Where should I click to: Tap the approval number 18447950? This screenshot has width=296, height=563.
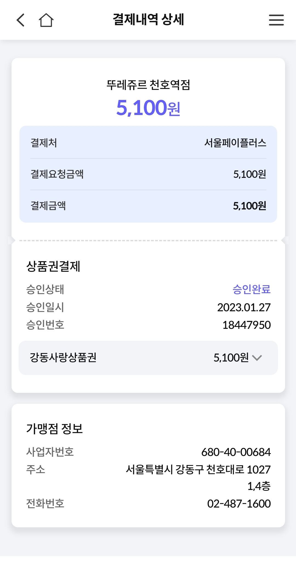[x=246, y=325]
